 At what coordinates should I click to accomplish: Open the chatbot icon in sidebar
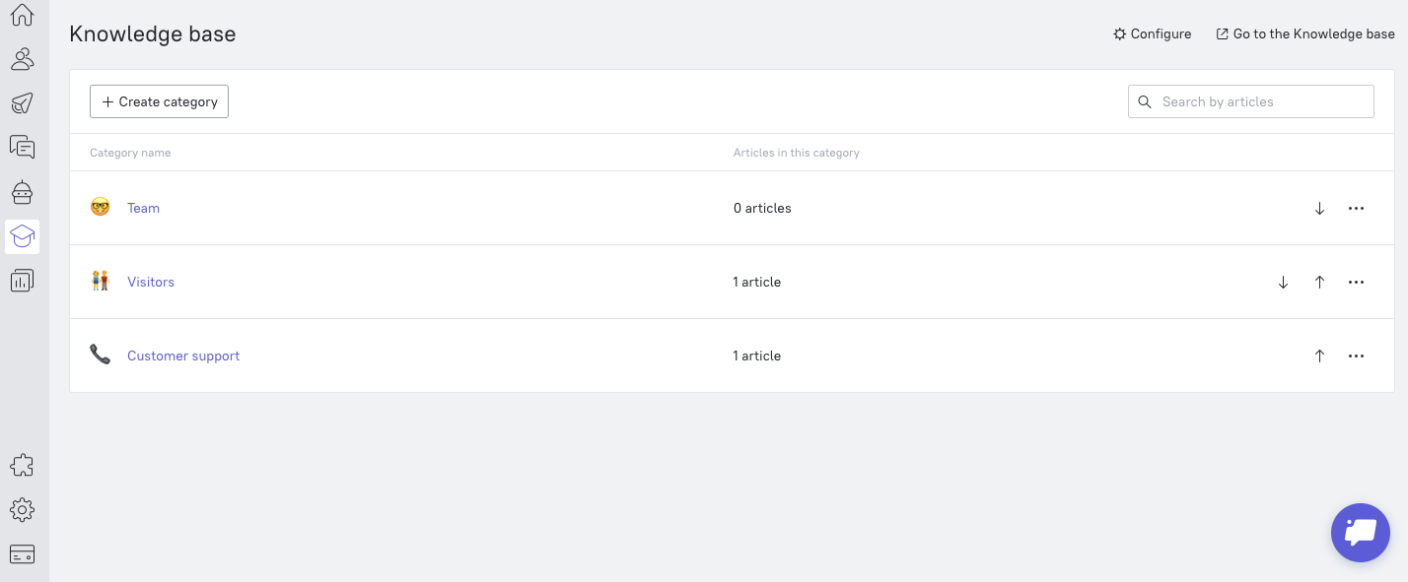click(22, 192)
